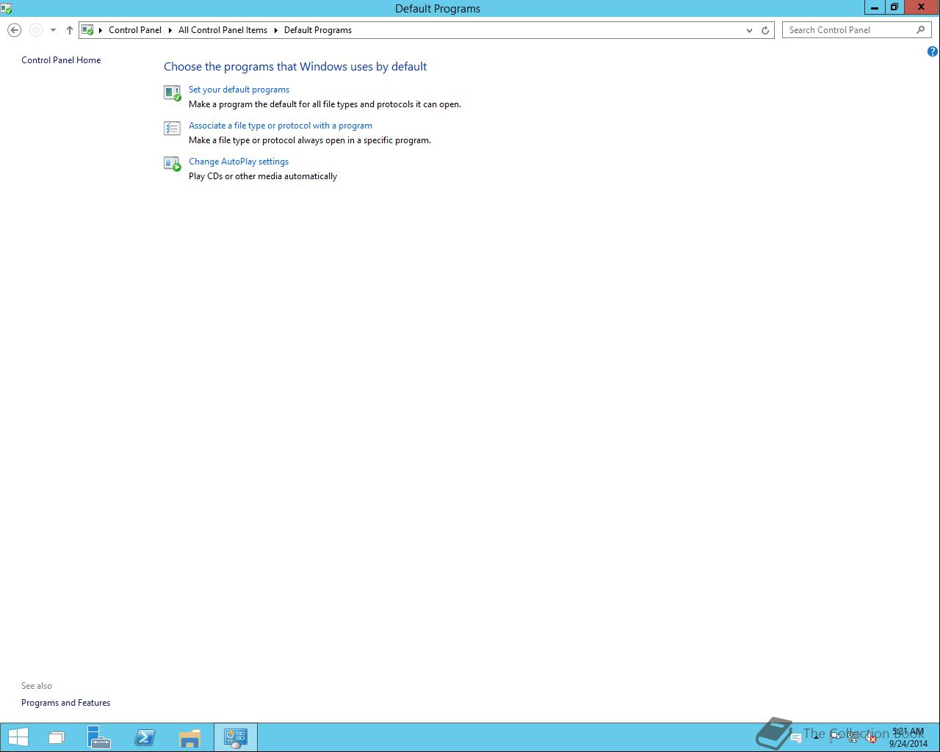Click the Action Center flag tray icon
The width and height of the screenshot is (940, 752).
836,737
